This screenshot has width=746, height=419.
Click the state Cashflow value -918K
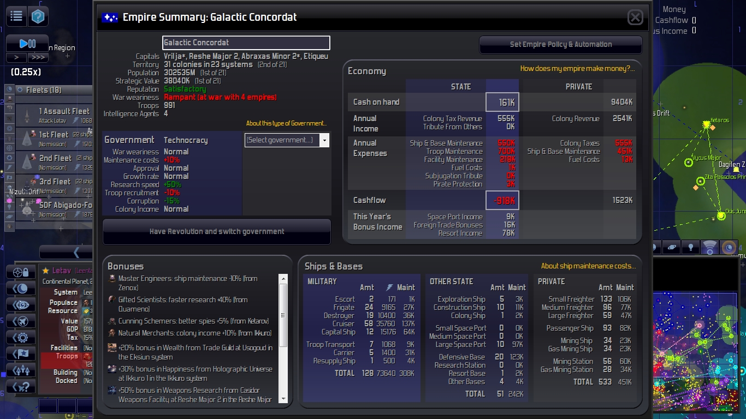[x=502, y=200]
